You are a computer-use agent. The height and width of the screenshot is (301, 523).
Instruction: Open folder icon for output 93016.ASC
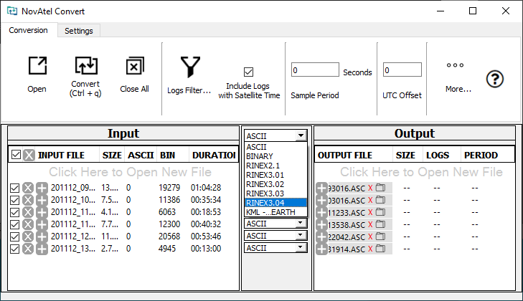pyautogui.click(x=380, y=188)
